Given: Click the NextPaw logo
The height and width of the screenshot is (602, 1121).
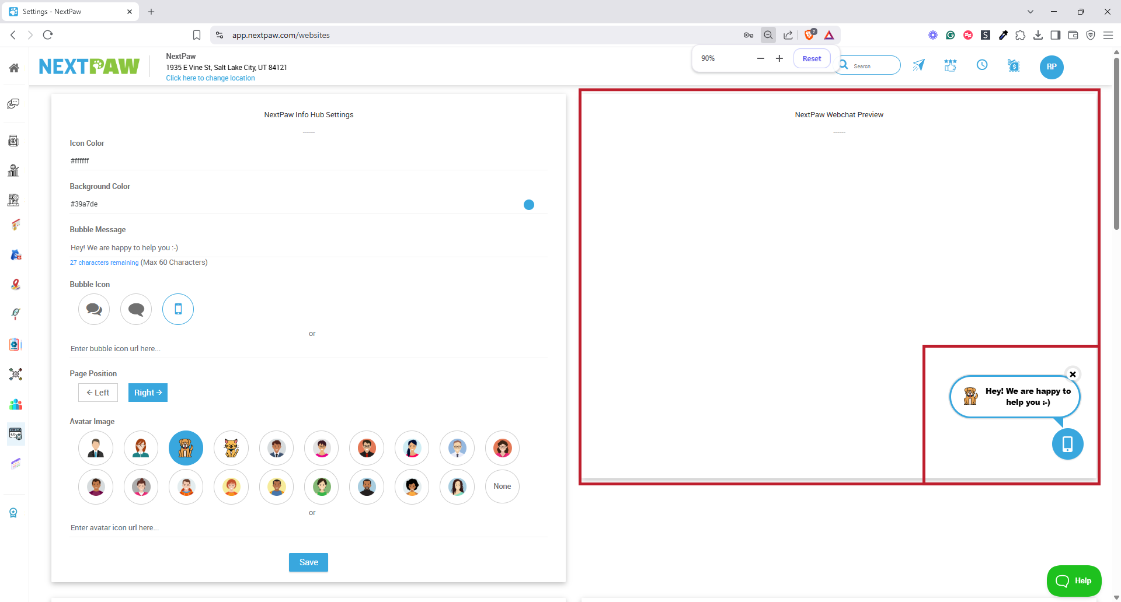Looking at the screenshot, I should pos(89,66).
